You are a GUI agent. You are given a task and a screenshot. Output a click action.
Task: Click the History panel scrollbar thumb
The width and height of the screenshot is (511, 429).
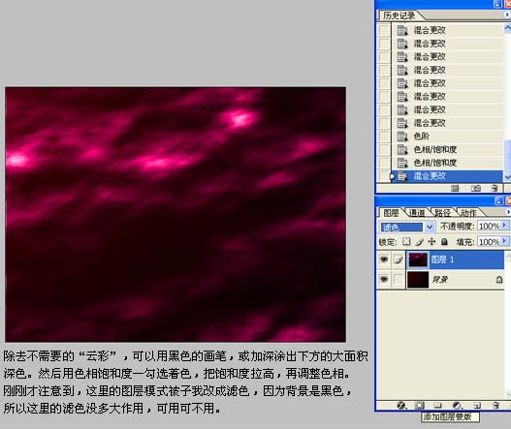(x=507, y=156)
